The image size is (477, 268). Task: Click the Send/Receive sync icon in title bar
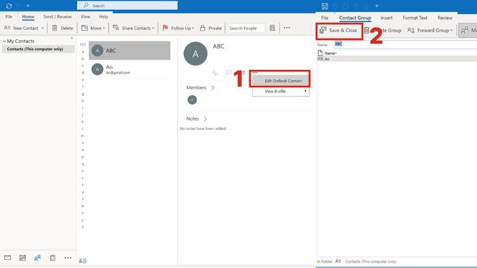(x=9, y=5)
